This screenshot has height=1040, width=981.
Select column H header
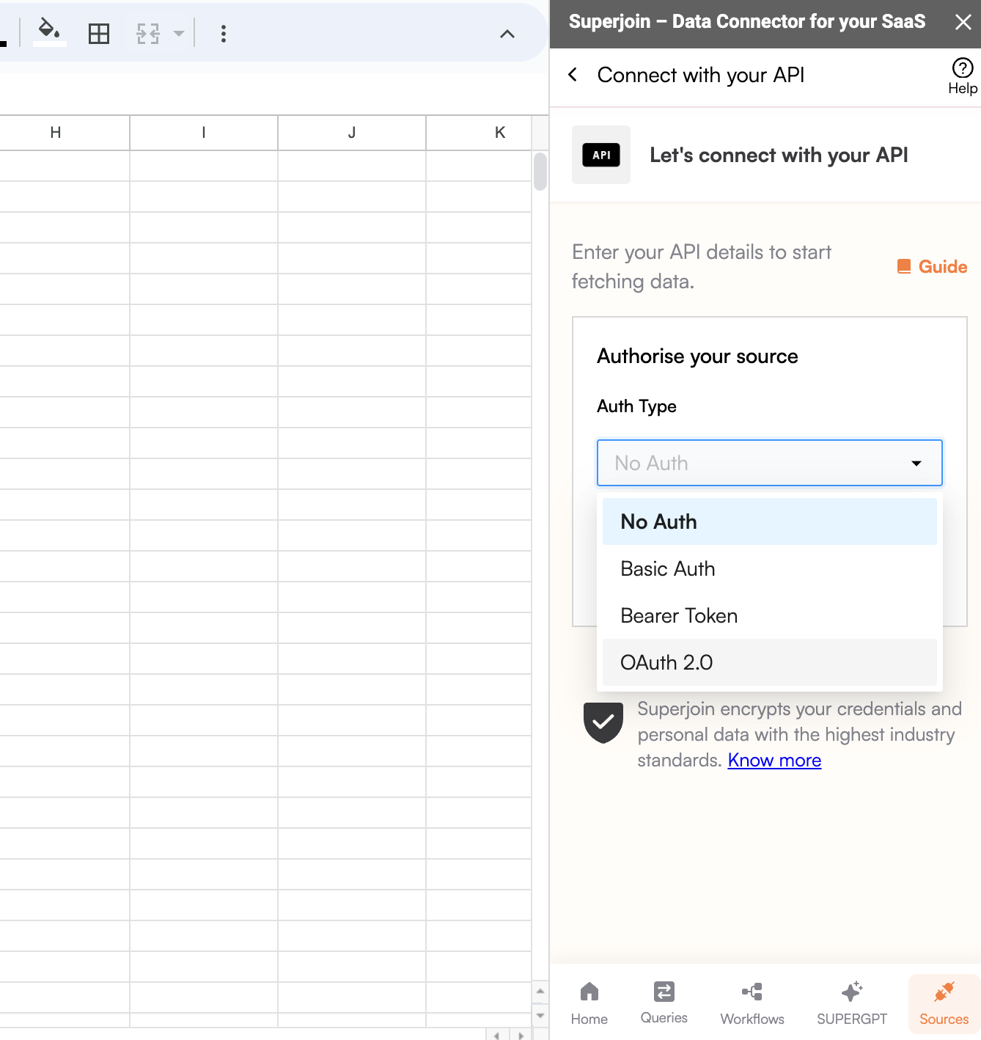pyautogui.click(x=56, y=133)
